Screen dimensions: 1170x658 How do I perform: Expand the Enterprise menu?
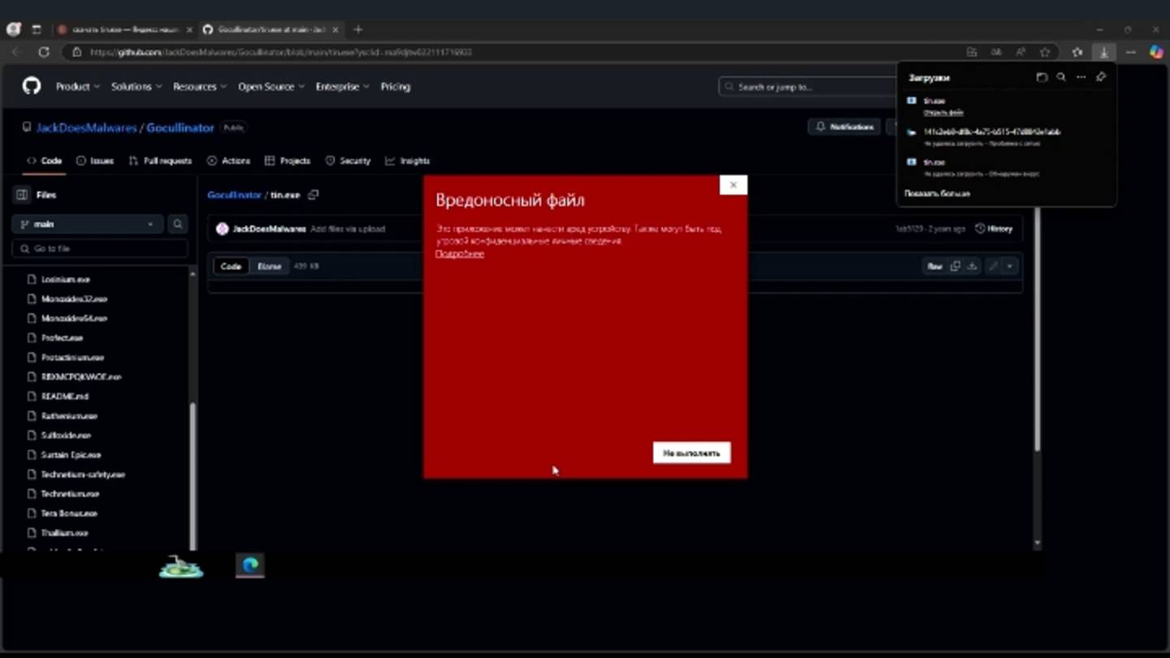tap(343, 86)
